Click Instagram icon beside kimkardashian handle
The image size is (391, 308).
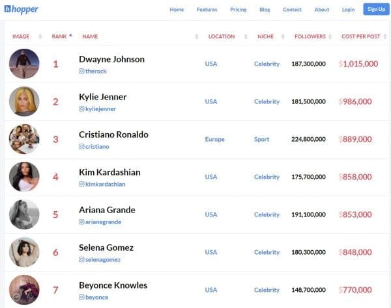(81, 185)
